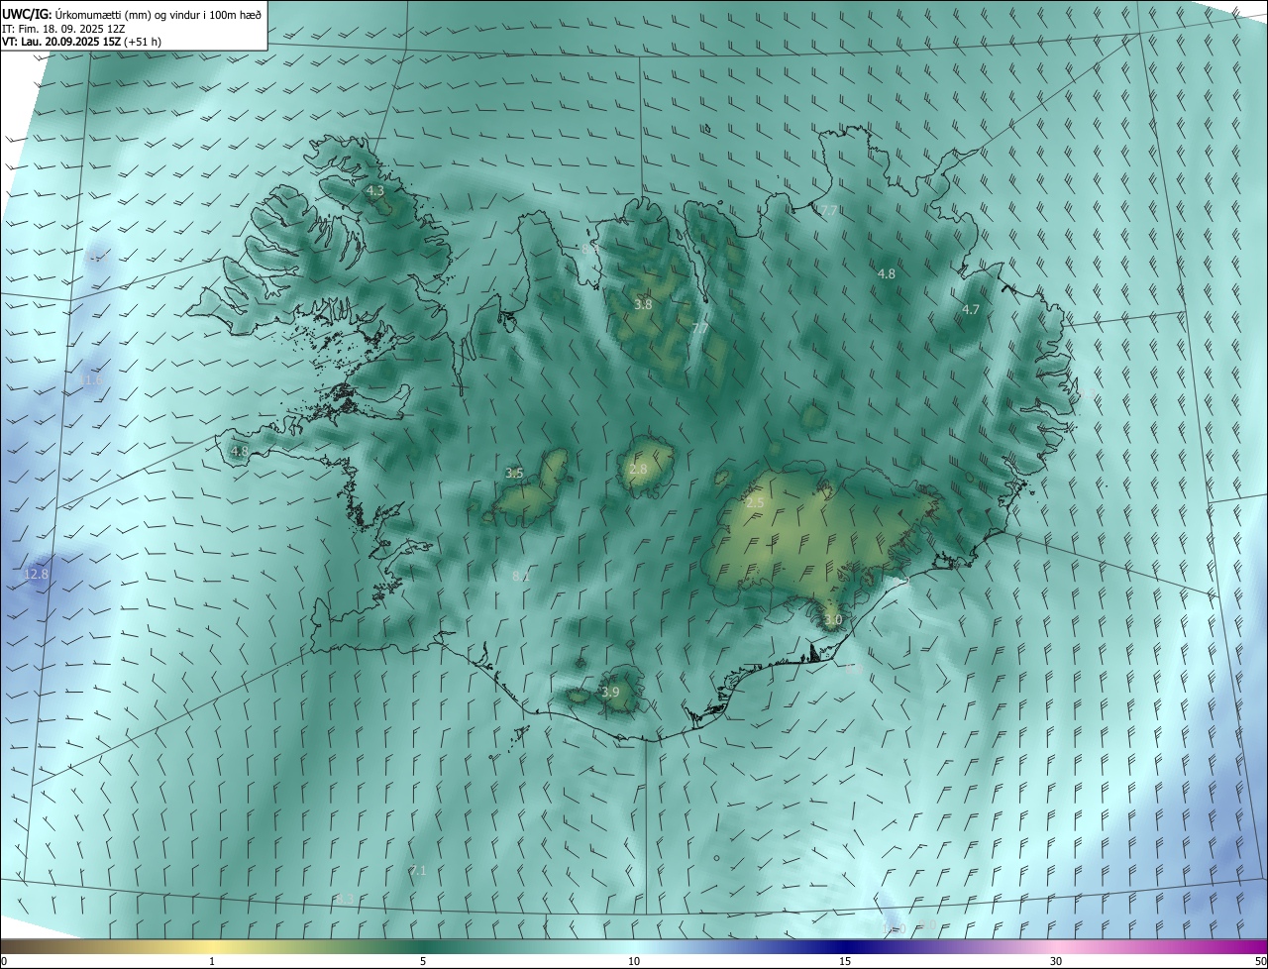Click the 3.5 value beside the western glacier
The height and width of the screenshot is (969, 1268).
click(x=514, y=473)
